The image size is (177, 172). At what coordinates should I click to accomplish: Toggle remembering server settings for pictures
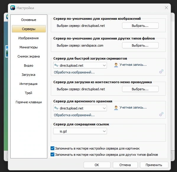coord(52,148)
